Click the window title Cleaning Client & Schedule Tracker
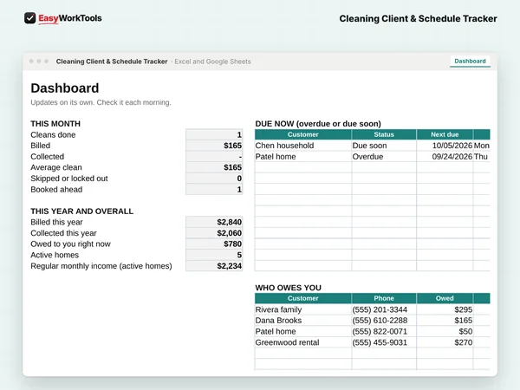The height and width of the screenshot is (390, 520). (x=112, y=62)
